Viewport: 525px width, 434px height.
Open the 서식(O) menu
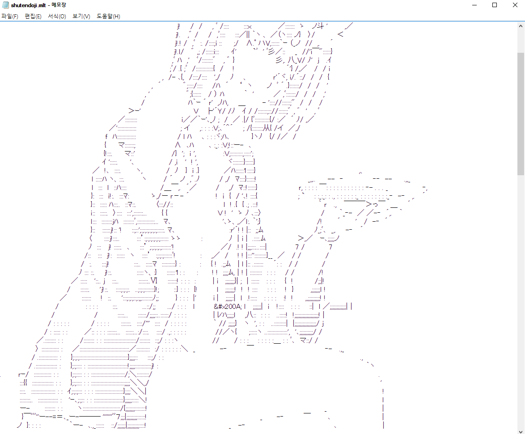pyautogui.click(x=57, y=17)
